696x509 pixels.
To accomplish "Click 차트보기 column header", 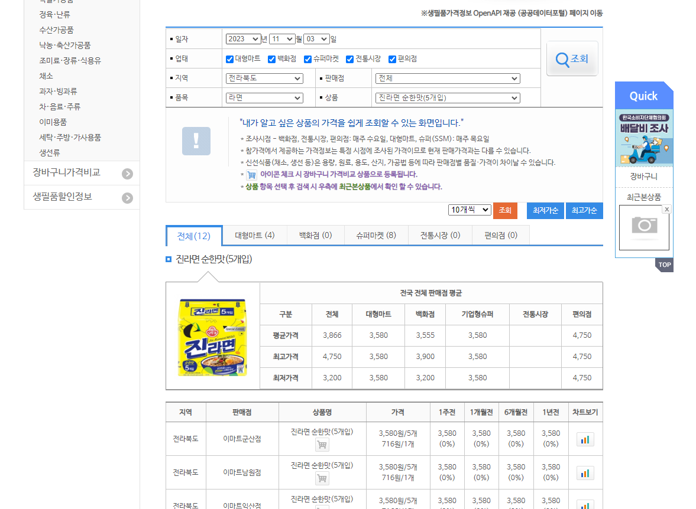I will click(585, 412).
